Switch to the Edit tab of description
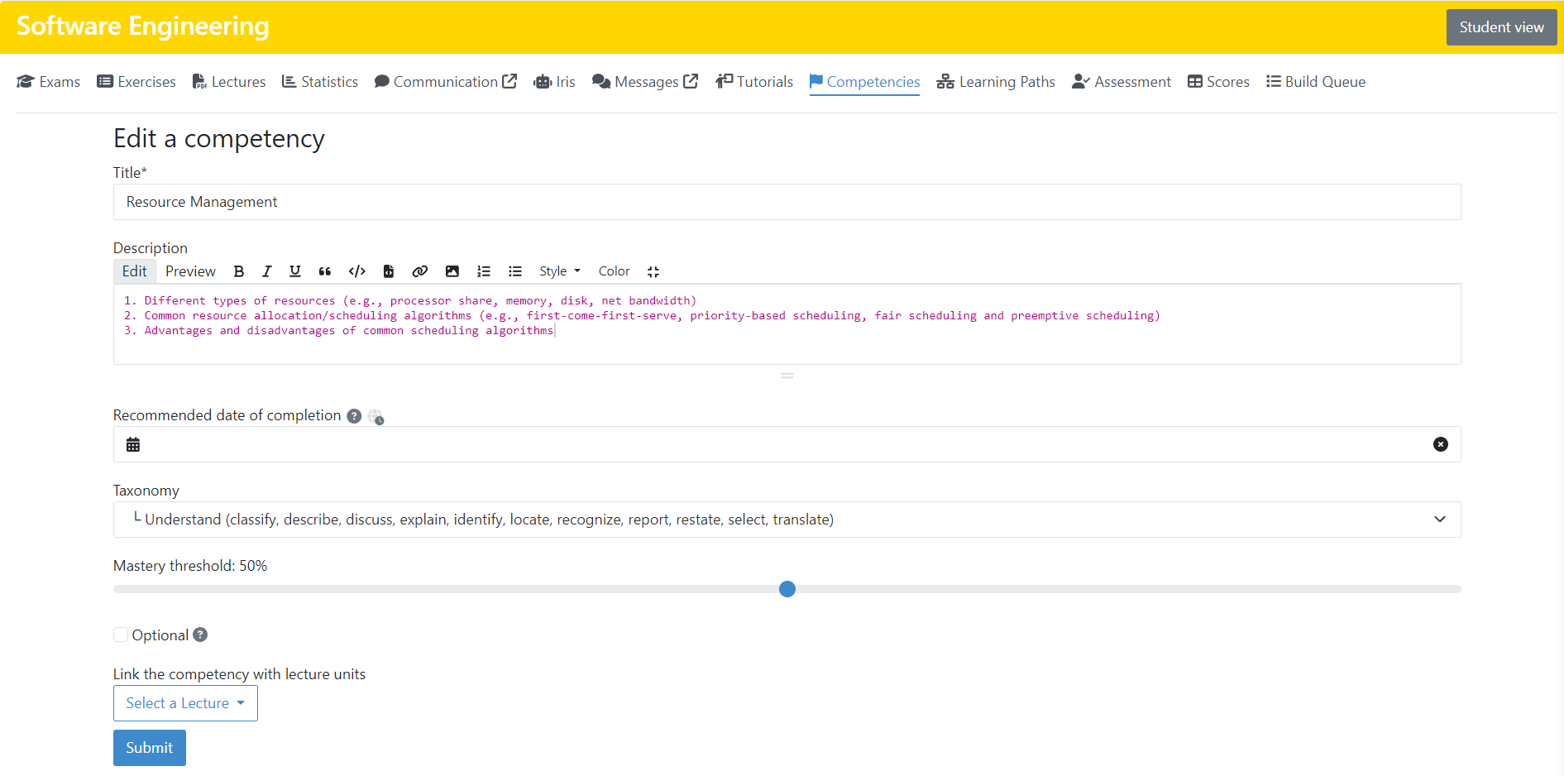 pos(135,271)
